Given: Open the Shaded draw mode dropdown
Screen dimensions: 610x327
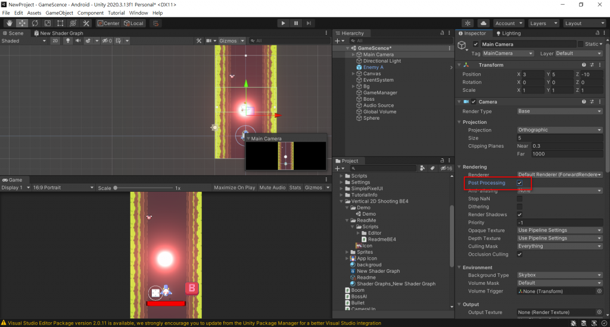Looking at the screenshot, I should point(24,41).
